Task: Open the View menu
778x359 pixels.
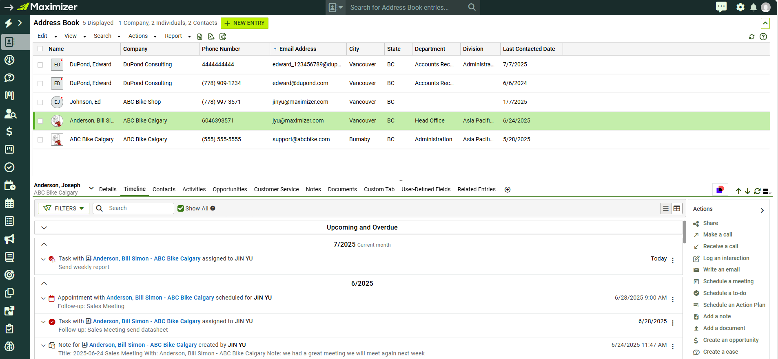Action: [x=75, y=36]
